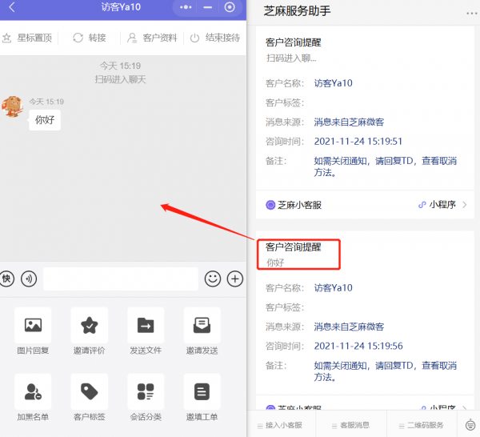Click 消息来自芝麻微客 in first card
This screenshot has width=480, height=437.
(349, 122)
